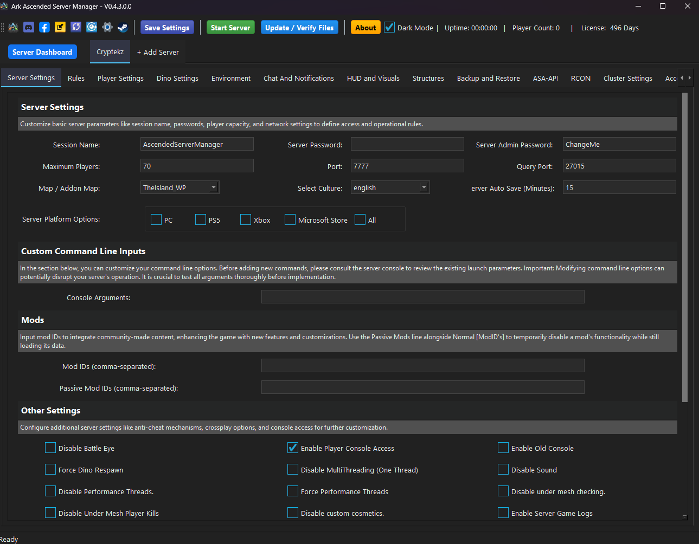Select the Cryptekz server tab
The image size is (699, 544).
110,52
